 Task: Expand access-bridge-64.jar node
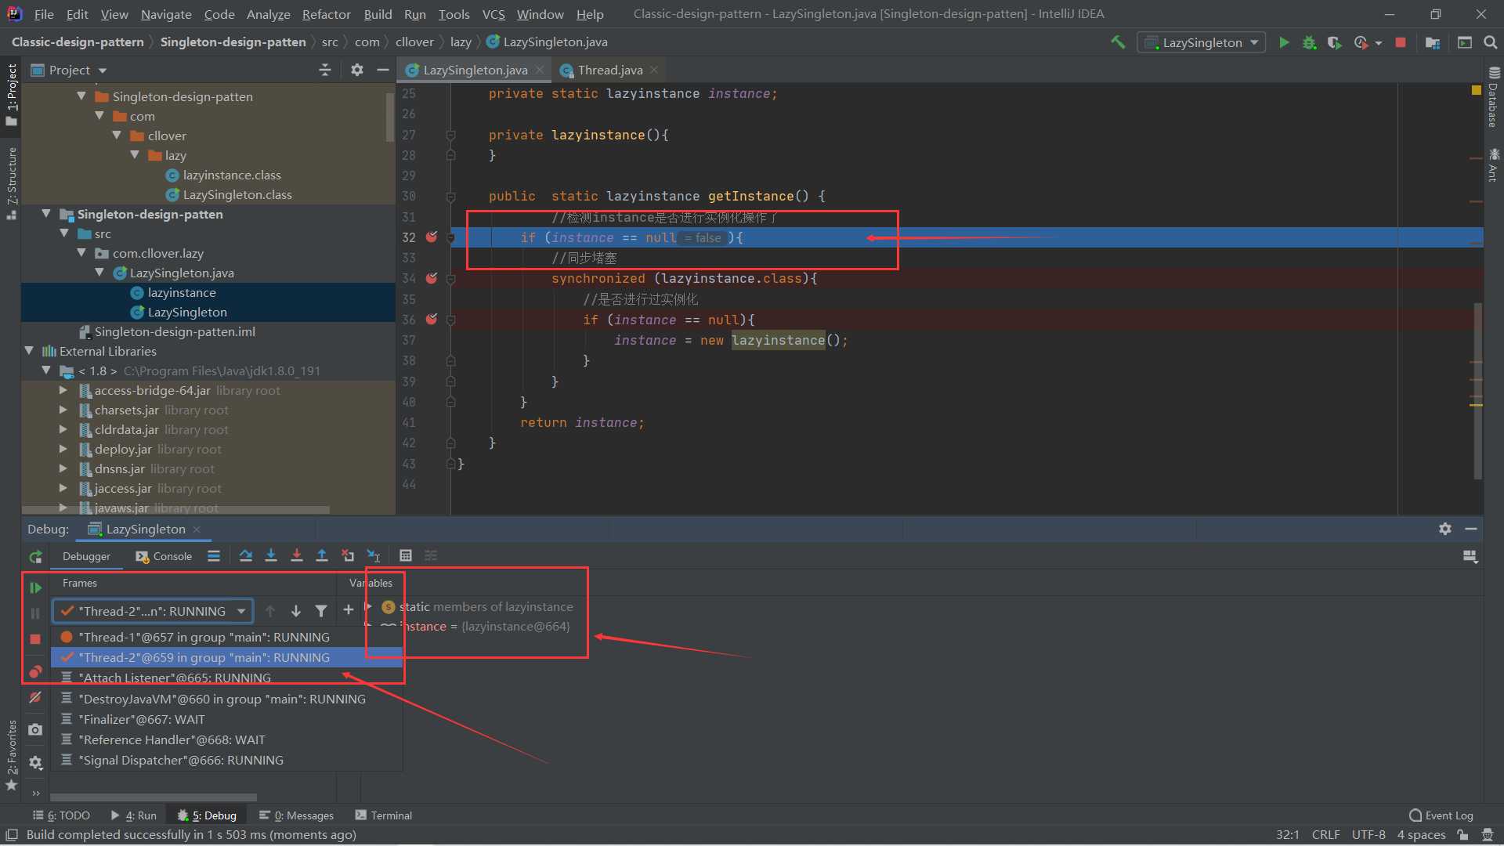tap(63, 390)
